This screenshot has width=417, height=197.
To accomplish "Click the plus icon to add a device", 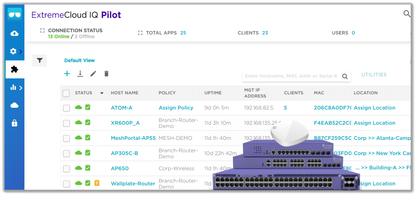I will [67, 74].
